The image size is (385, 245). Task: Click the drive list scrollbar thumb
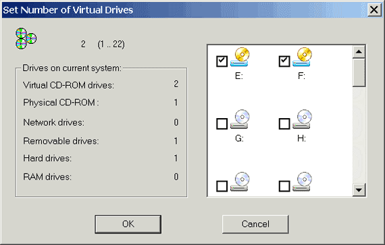click(359, 72)
